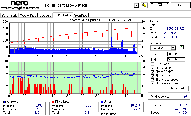
Task: Uncheck the Show jitter option
Action: coord(152,76)
